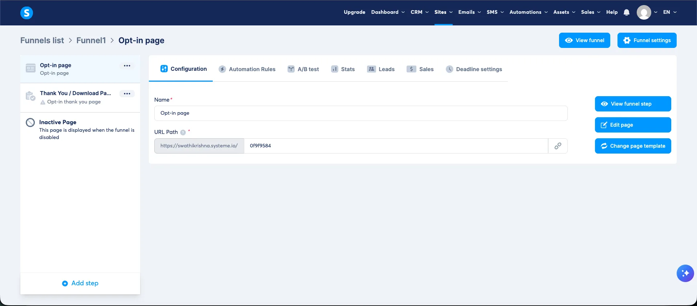The image size is (697, 306).
Task: Click the Leads people icon
Action: 371,69
